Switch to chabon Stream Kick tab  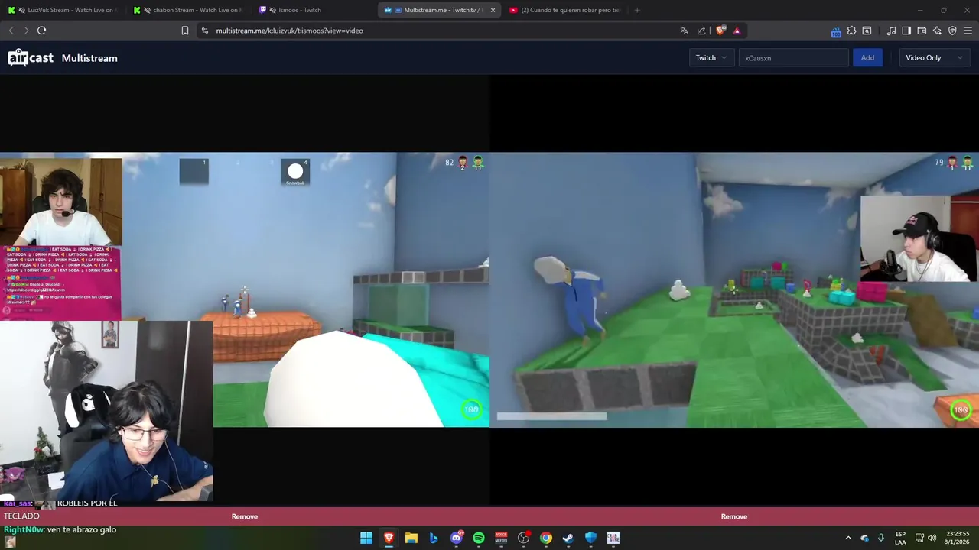(x=187, y=10)
